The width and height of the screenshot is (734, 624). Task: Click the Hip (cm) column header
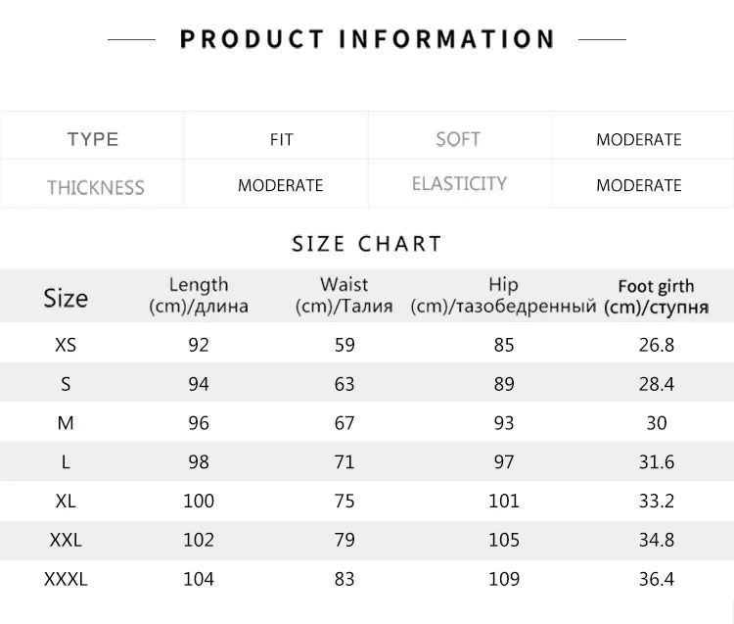click(503, 295)
